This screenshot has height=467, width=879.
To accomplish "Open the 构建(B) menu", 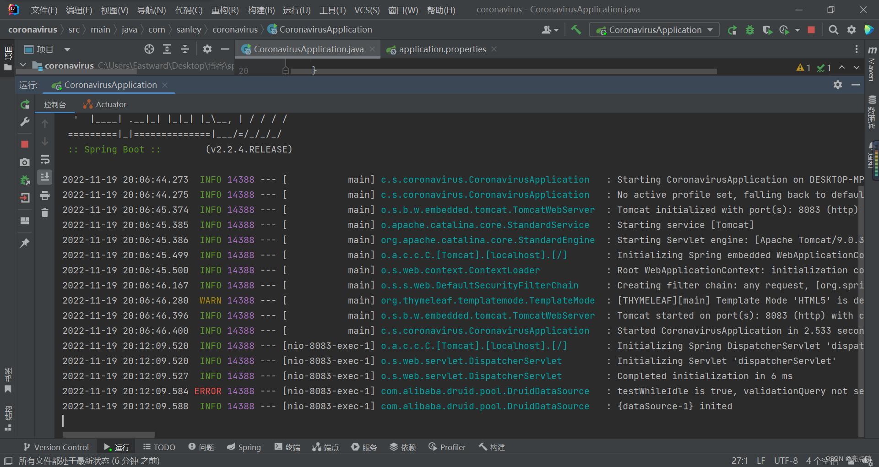I will (261, 10).
